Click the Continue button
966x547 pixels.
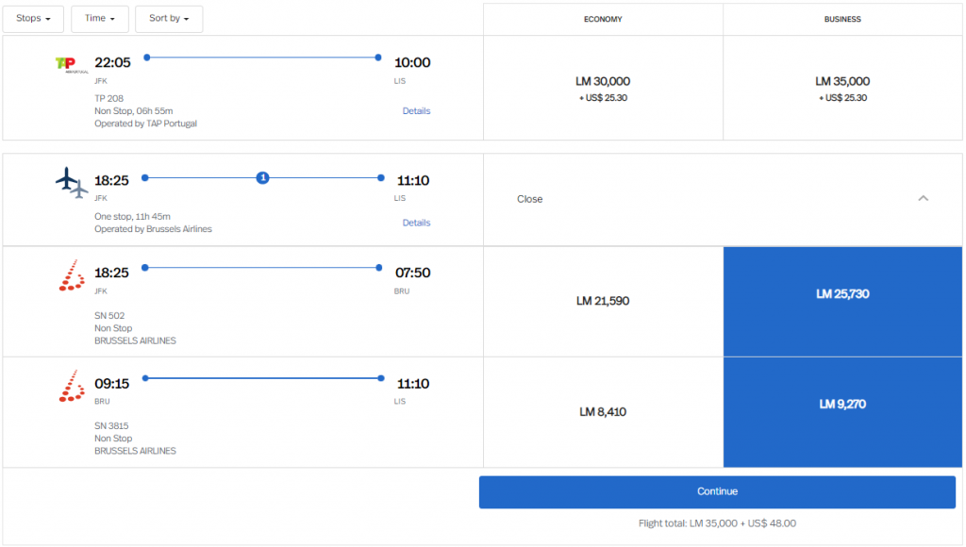[x=717, y=491]
